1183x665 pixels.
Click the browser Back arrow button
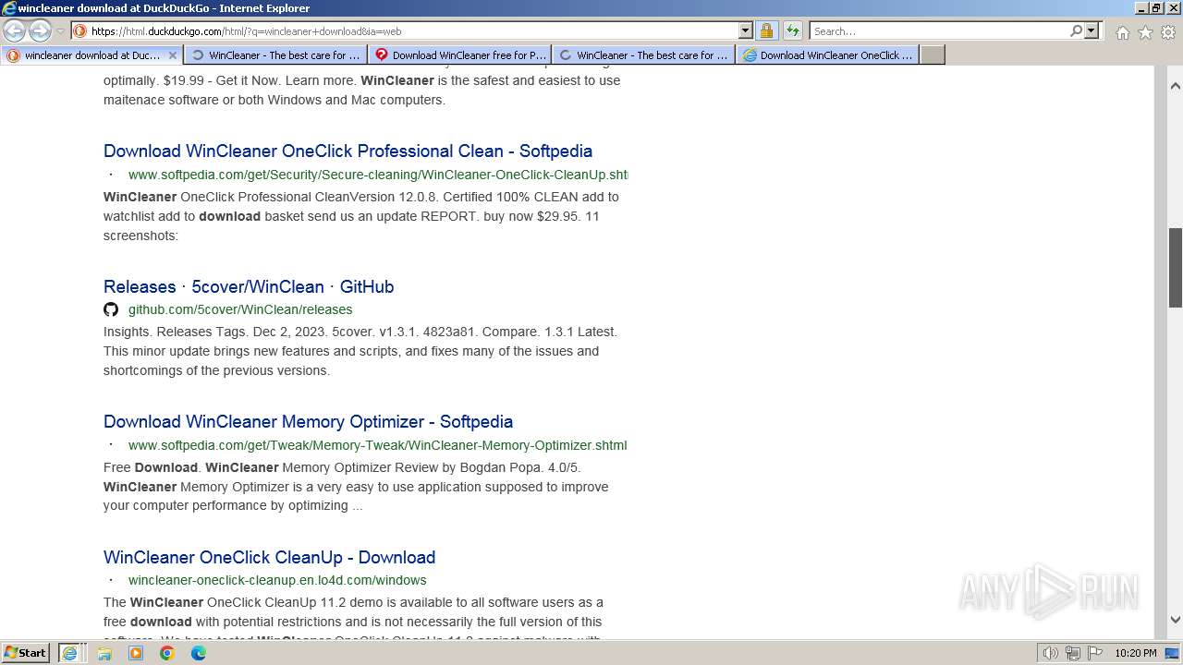click(x=14, y=30)
